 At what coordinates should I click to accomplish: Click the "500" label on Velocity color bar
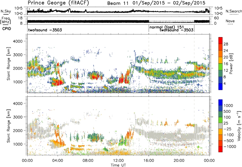coord(227,112)
